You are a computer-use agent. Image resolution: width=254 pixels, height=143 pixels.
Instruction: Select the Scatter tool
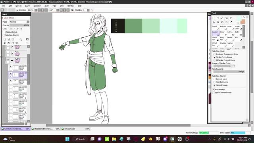231,44
